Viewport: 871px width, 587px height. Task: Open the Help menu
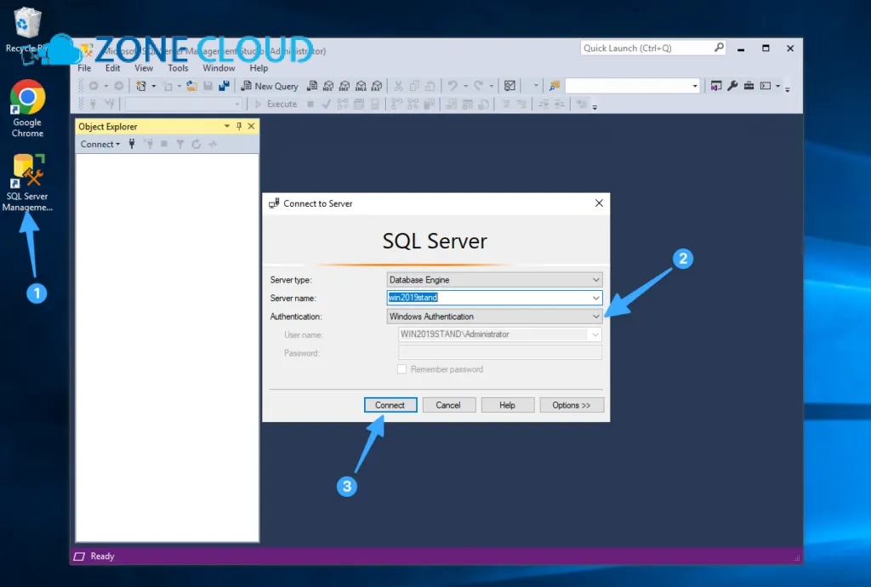click(x=259, y=68)
